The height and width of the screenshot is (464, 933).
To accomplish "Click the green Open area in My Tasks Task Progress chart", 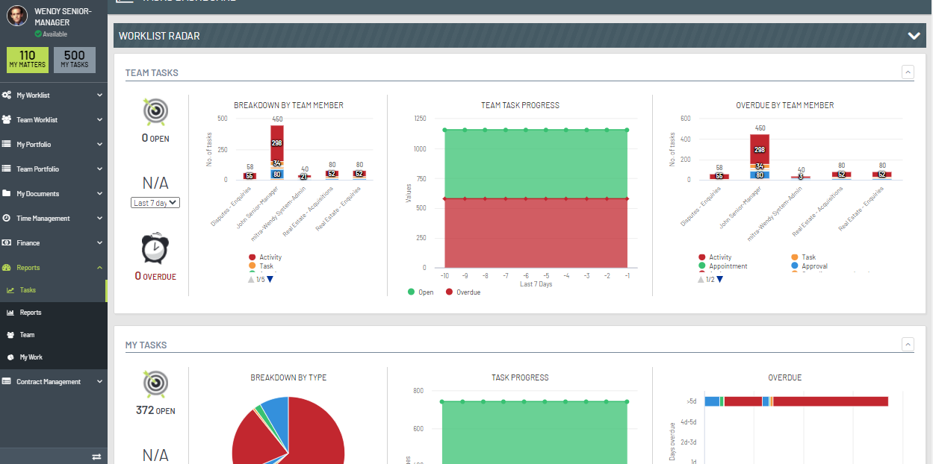I will tap(534, 433).
